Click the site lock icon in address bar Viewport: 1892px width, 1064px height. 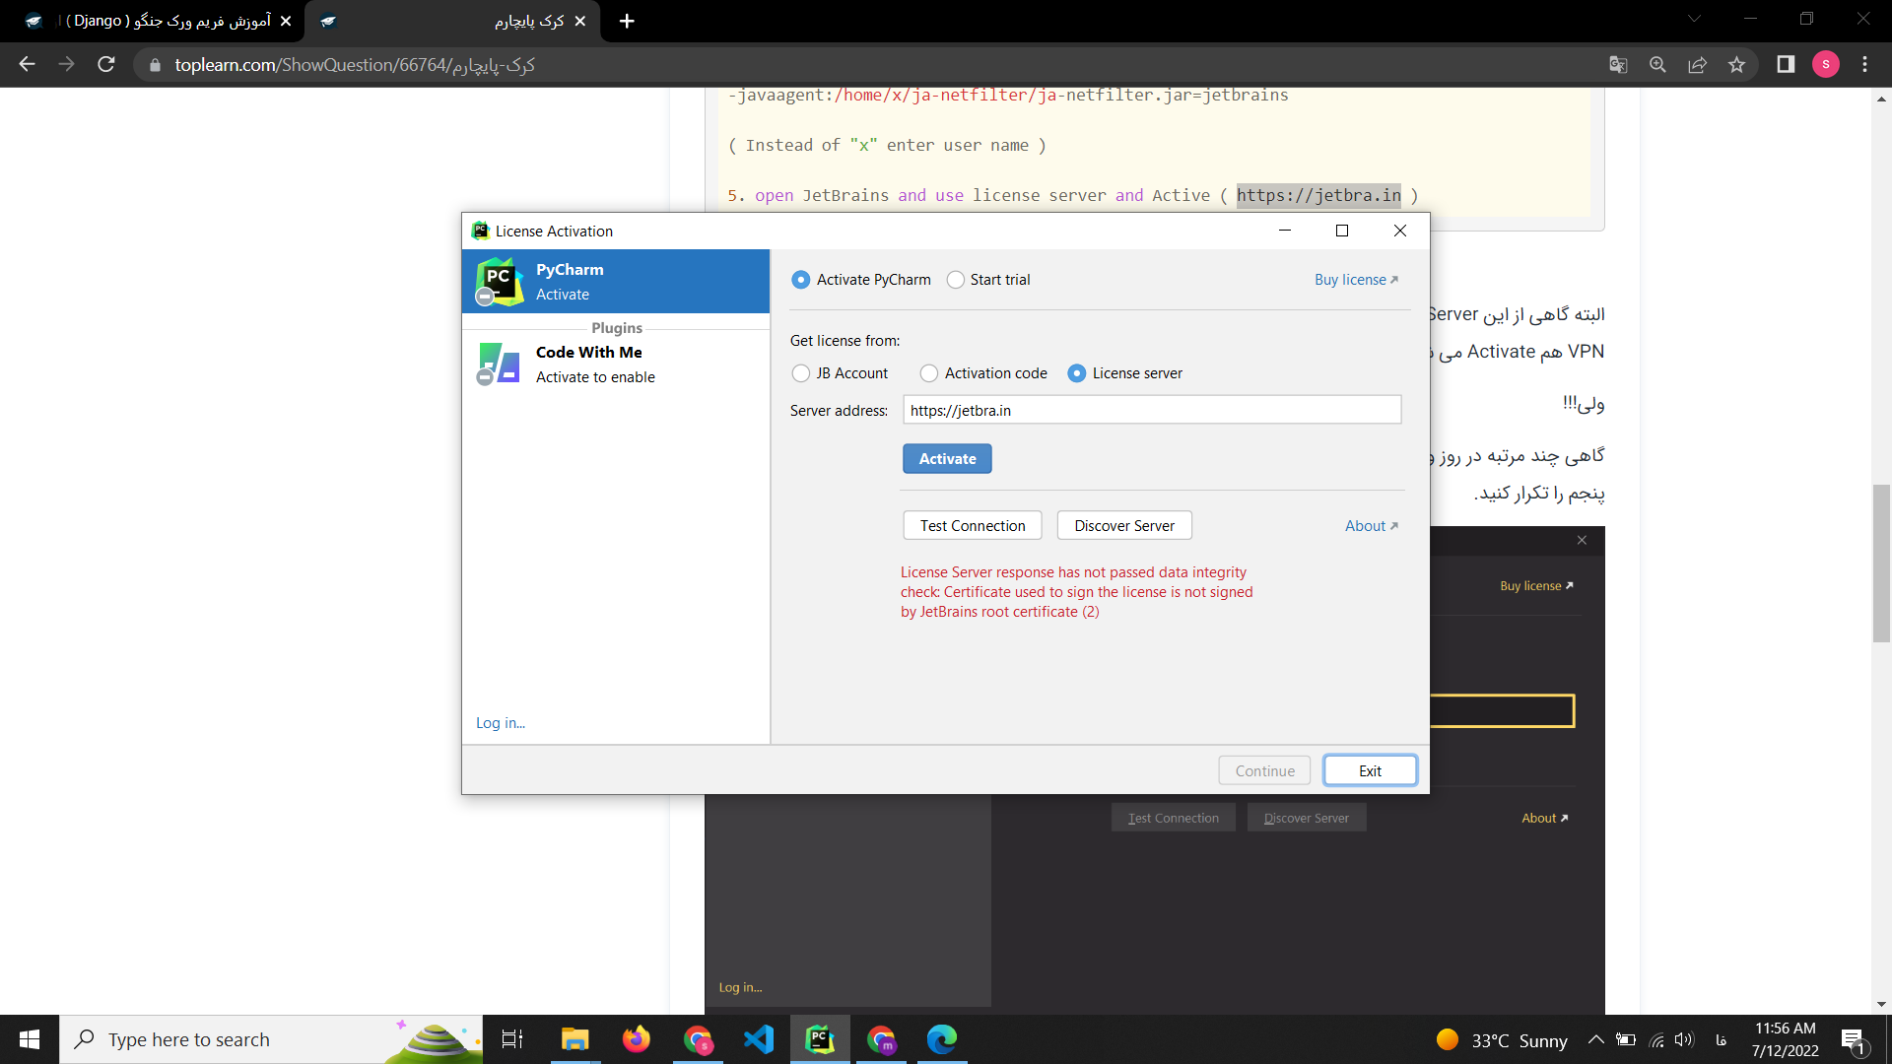[x=154, y=65]
